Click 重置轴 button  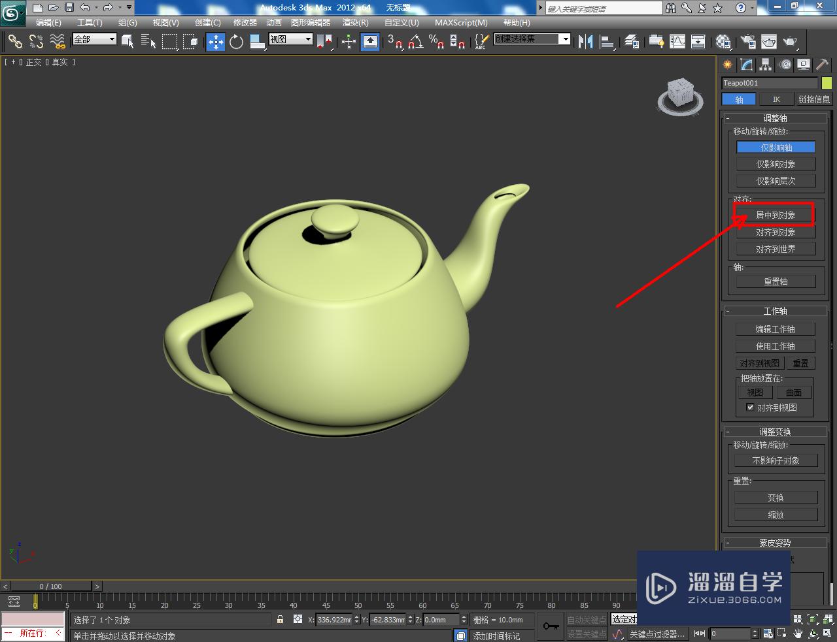(776, 281)
